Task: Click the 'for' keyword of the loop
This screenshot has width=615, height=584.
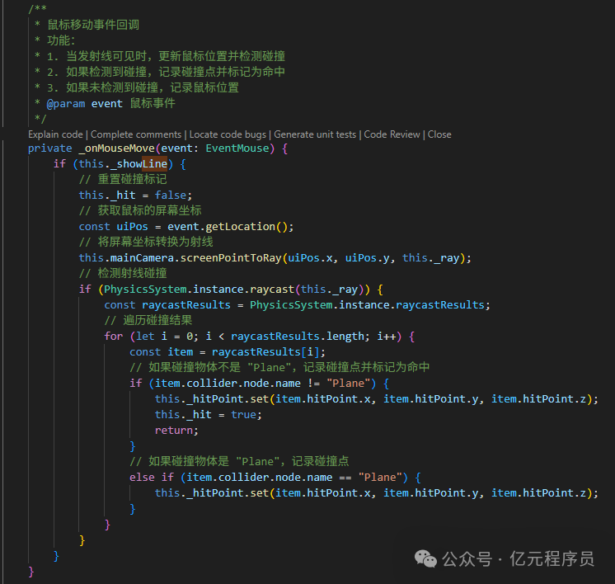Action: [x=113, y=337]
